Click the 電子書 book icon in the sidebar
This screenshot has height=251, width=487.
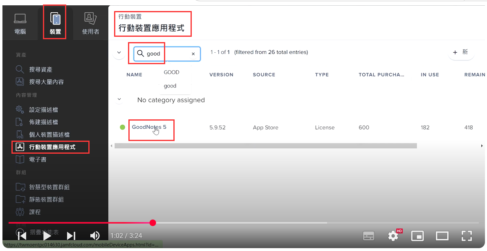pyautogui.click(x=20, y=160)
